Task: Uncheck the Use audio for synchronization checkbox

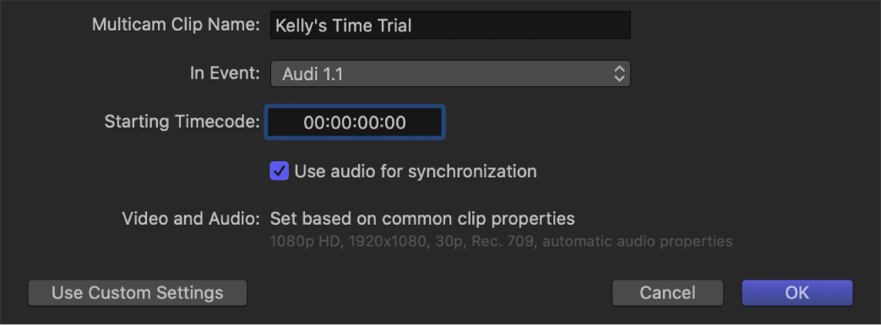Action: [x=280, y=171]
